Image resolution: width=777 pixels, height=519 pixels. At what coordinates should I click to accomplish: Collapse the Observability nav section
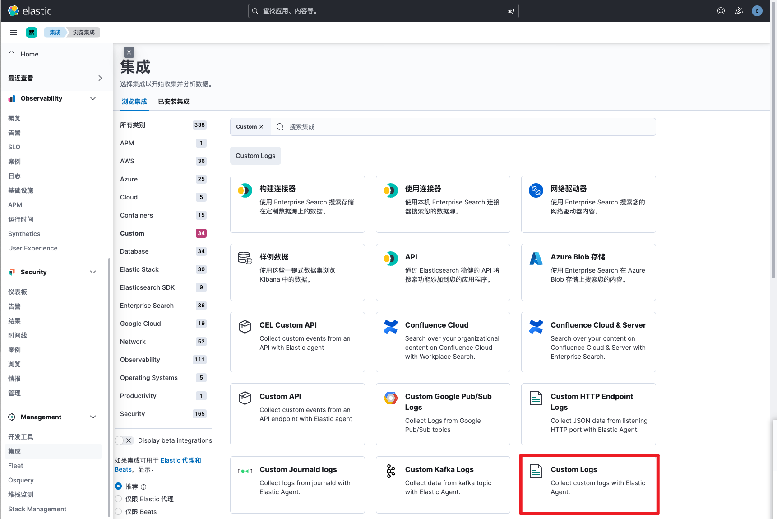pos(93,98)
